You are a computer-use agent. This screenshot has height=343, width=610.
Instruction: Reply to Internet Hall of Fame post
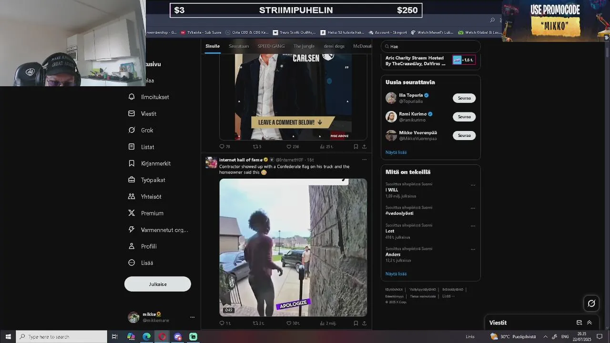[222, 323]
